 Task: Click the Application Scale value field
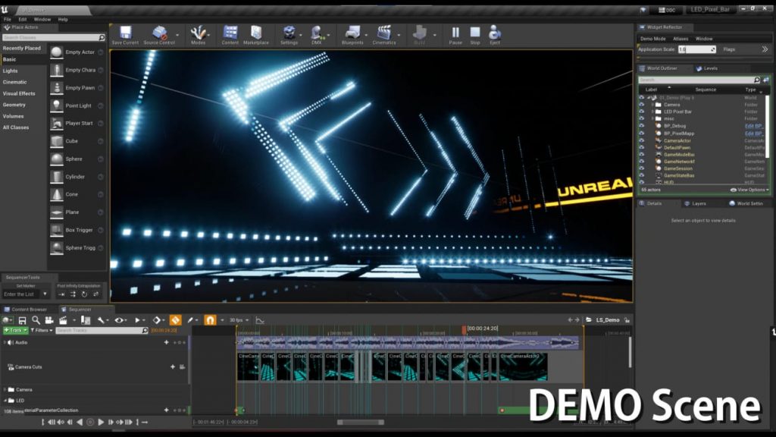697,49
